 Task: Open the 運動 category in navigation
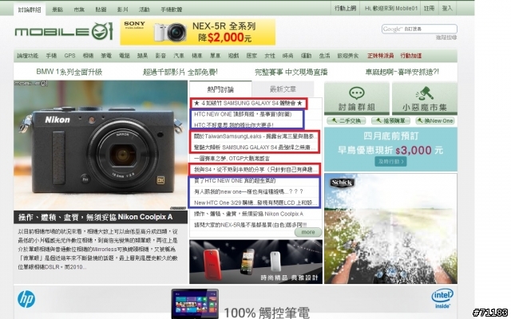(306, 56)
